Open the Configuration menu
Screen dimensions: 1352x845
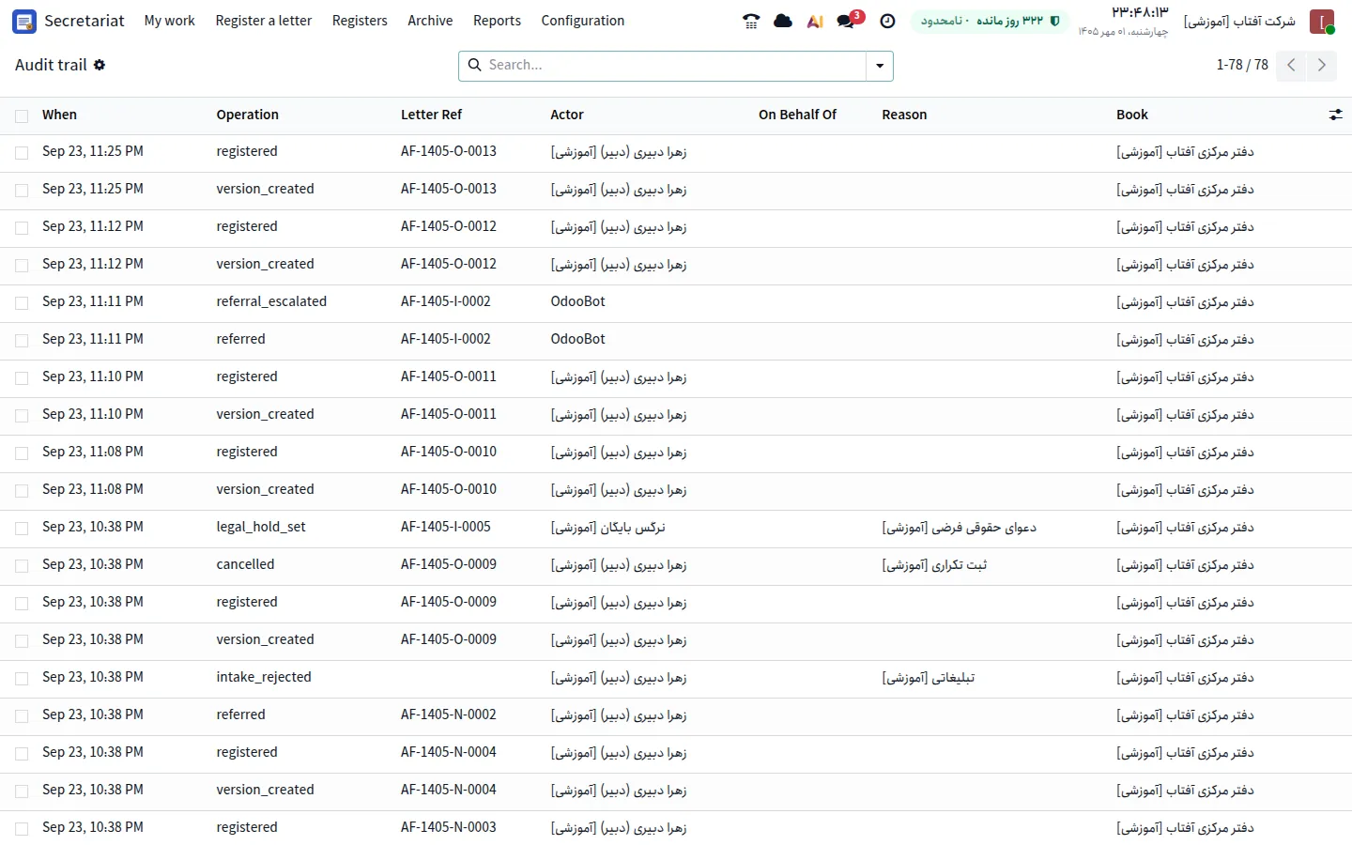pos(583,21)
